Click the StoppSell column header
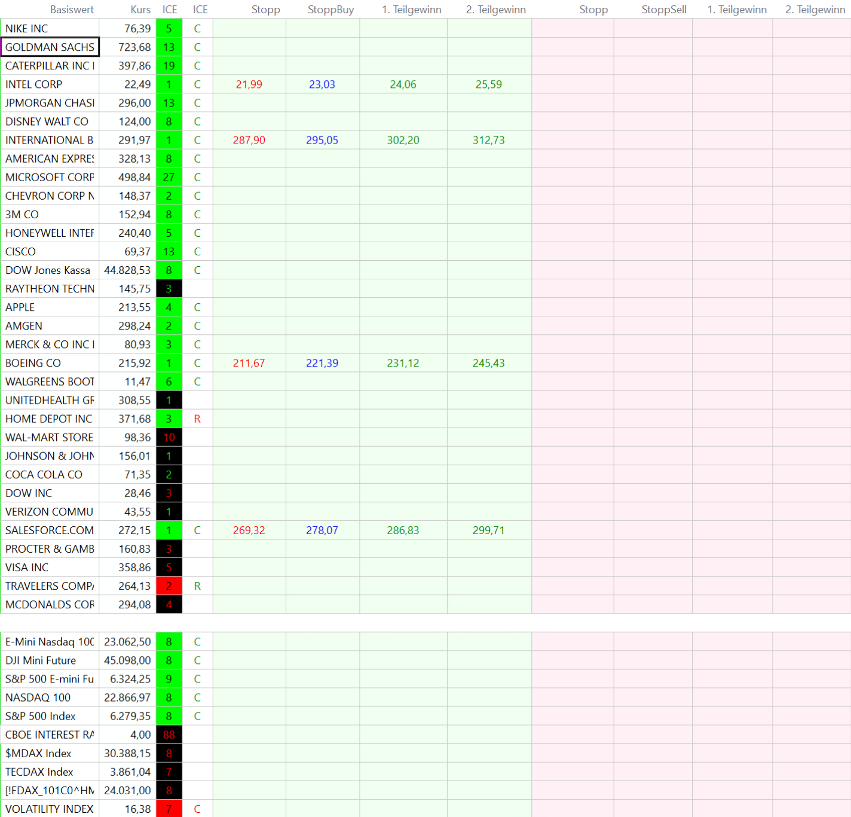Viewport: 851px width, 817px height. [x=663, y=10]
